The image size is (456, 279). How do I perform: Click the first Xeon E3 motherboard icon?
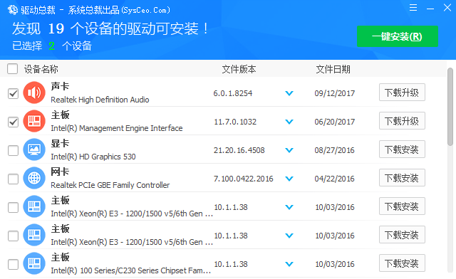tap(34, 206)
